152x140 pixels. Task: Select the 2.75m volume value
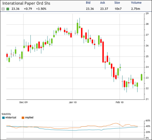click(x=136, y=9)
